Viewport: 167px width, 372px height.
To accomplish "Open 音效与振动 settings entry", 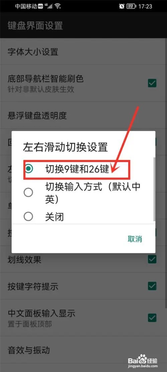I will pyautogui.click(x=83, y=350).
